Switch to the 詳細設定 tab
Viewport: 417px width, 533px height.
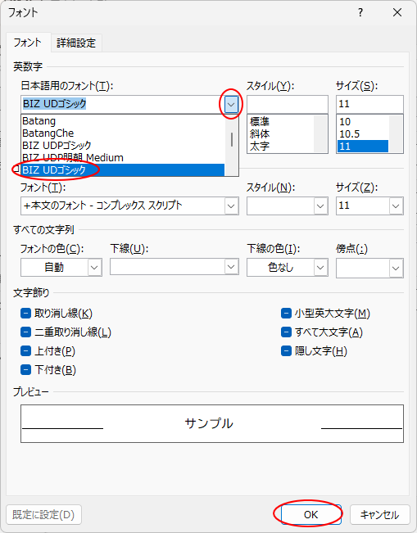point(76,43)
